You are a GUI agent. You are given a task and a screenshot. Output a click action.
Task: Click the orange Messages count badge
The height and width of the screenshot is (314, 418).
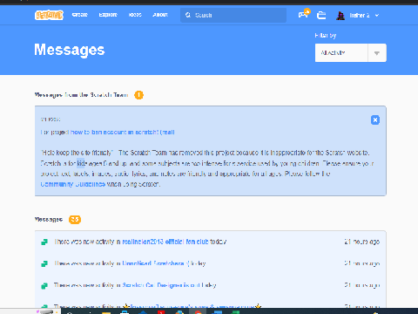(x=75, y=220)
